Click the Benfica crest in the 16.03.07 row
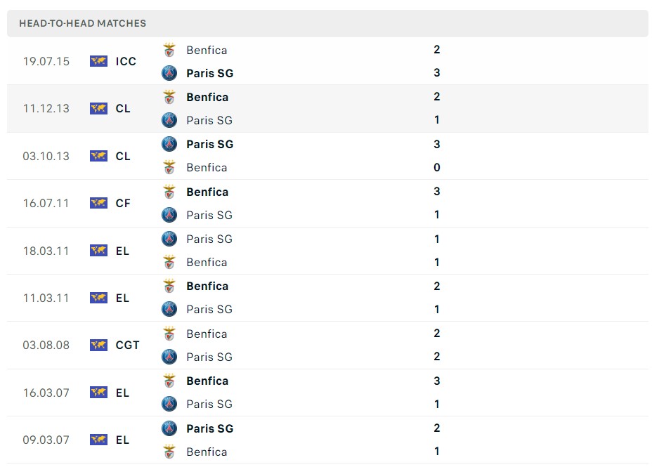This screenshot has height=467, width=659. click(169, 381)
